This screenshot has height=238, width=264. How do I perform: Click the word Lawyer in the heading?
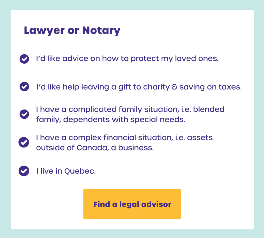[x=44, y=30]
